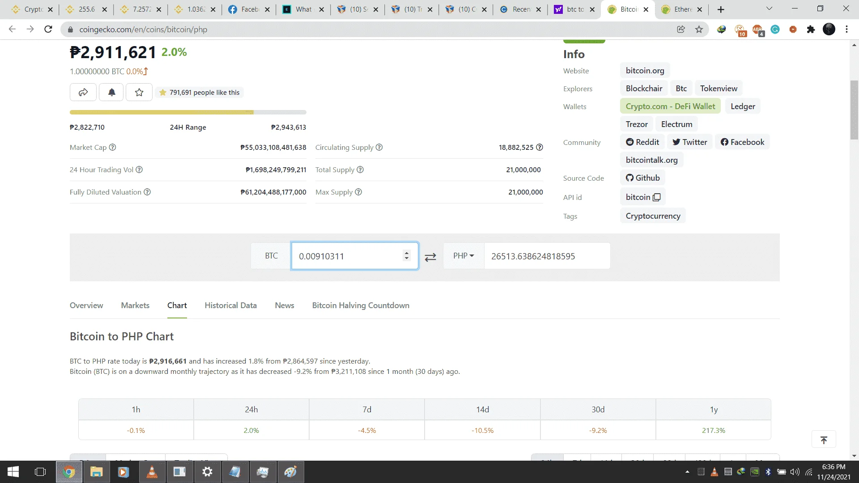Click the 24 Hour Trading Vol help icon

[x=139, y=169]
